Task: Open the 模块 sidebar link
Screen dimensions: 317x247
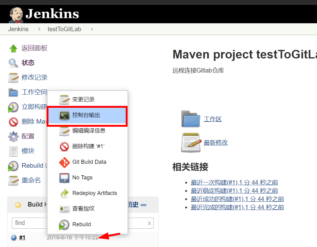Action: (28, 151)
